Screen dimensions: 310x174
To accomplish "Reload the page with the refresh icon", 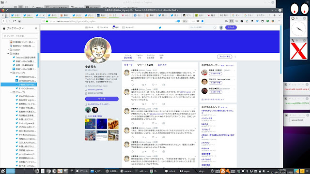I will 14,21.
